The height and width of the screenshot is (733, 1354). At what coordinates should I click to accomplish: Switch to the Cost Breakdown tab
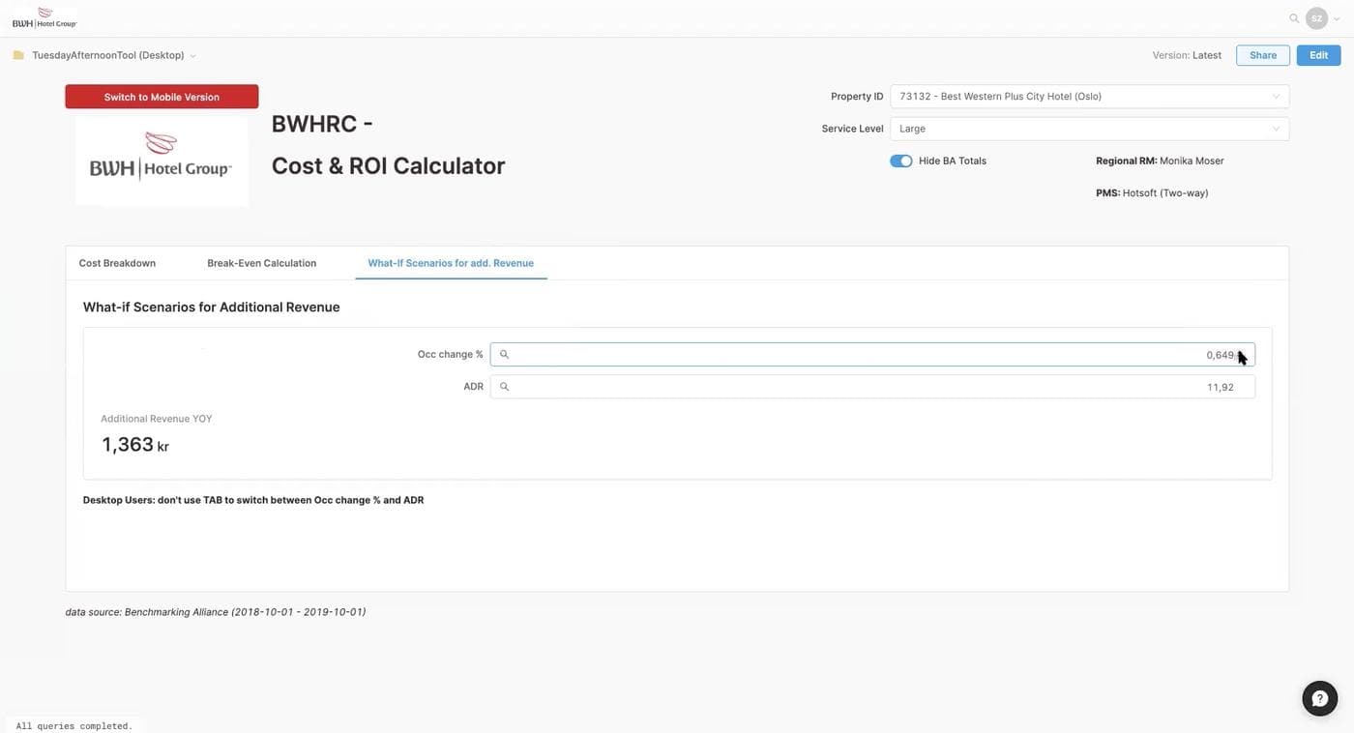click(117, 263)
